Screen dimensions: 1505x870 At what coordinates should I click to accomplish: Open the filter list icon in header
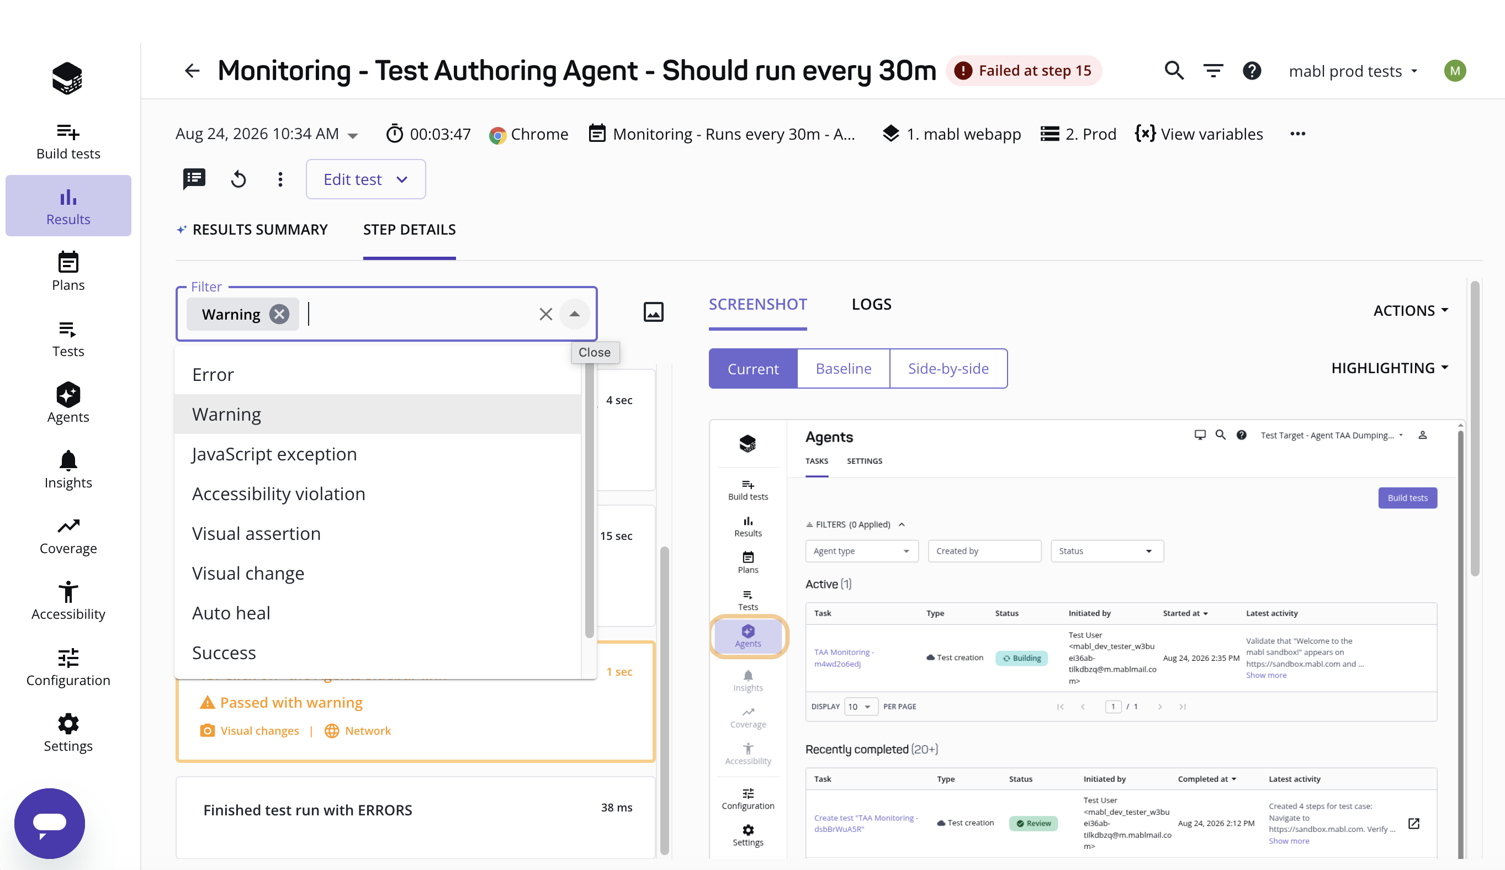point(1213,71)
